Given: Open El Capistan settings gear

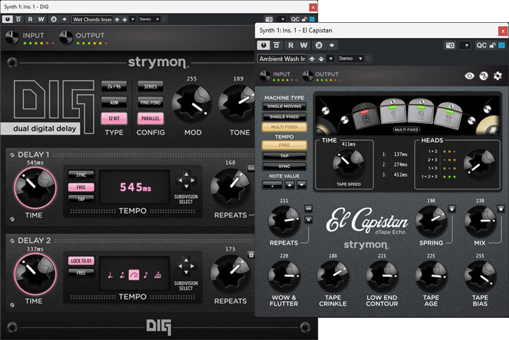Looking at the screenshot, I should (498, 76).
